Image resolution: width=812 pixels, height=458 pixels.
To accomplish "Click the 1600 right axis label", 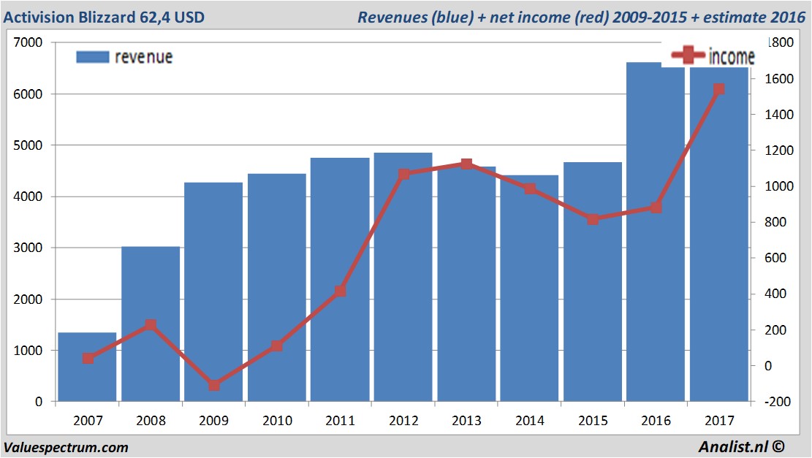I will (x=779, y=79).
